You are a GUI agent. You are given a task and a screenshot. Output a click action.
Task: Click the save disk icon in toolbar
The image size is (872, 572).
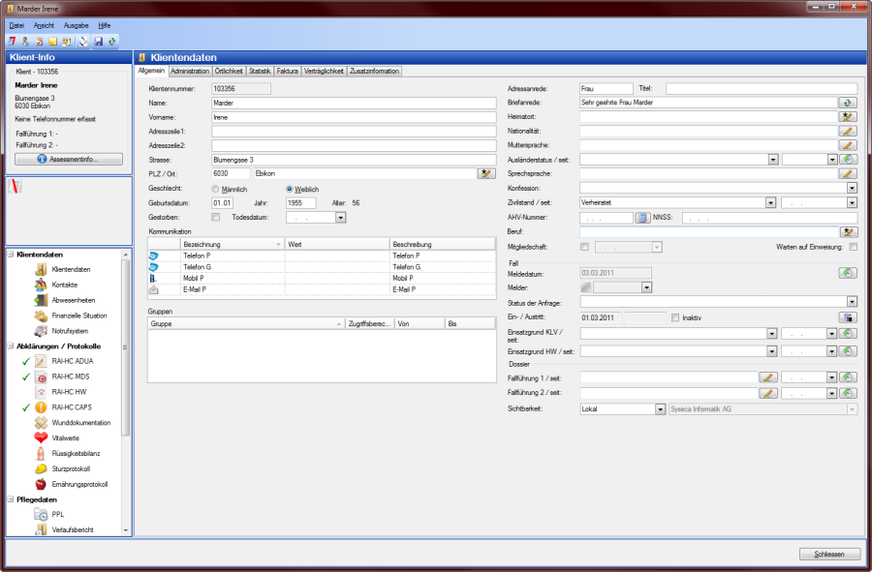98,42
